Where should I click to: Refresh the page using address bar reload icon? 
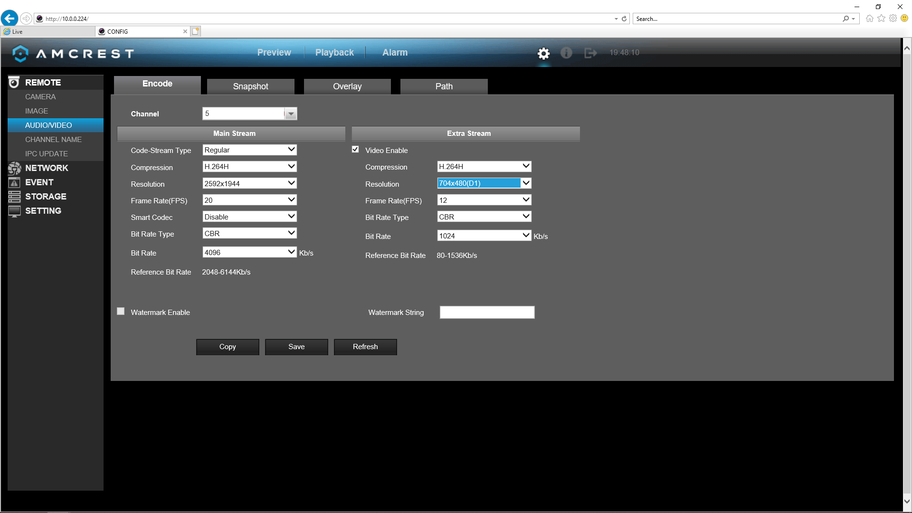[x=624, y=19]
